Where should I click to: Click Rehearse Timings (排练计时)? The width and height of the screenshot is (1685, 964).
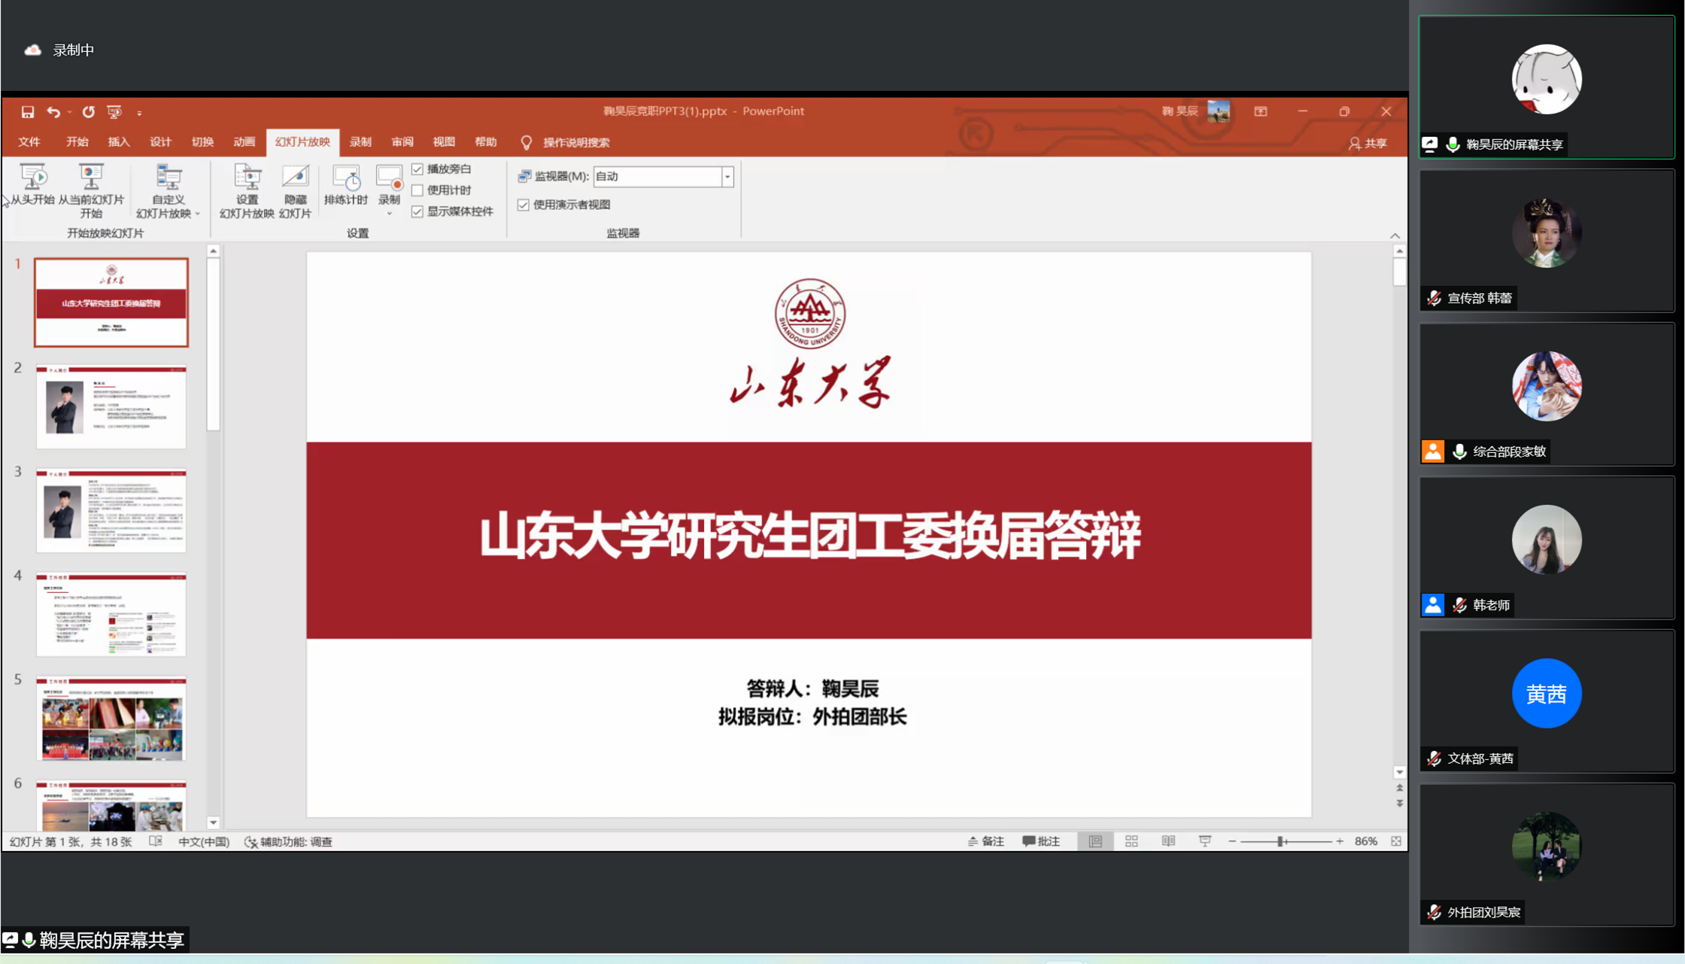pyautogui.click(x=346, y=184)
